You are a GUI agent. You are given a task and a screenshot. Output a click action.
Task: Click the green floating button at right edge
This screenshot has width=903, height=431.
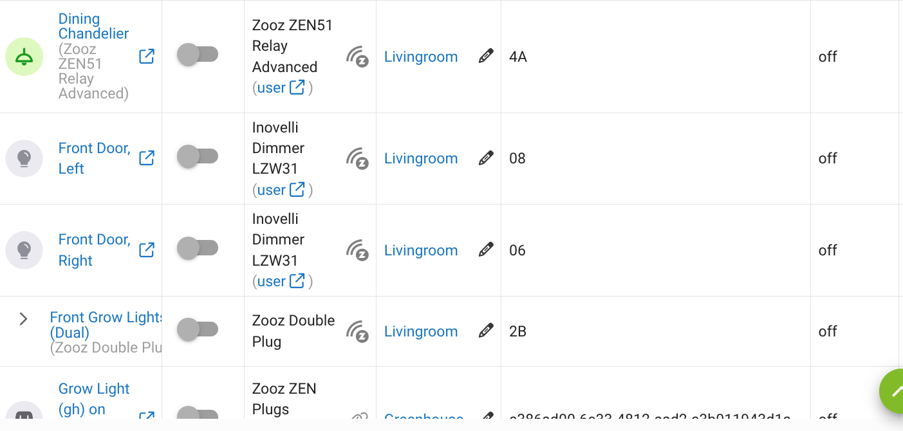891,391
